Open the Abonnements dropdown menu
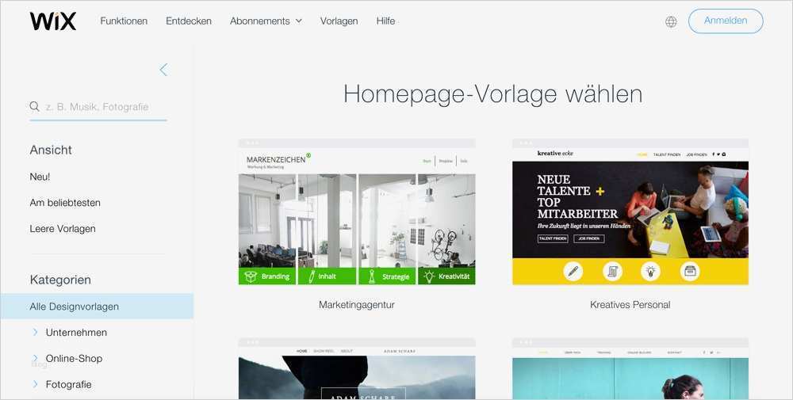This screenshot has height=400, width=793. (266, 21)
